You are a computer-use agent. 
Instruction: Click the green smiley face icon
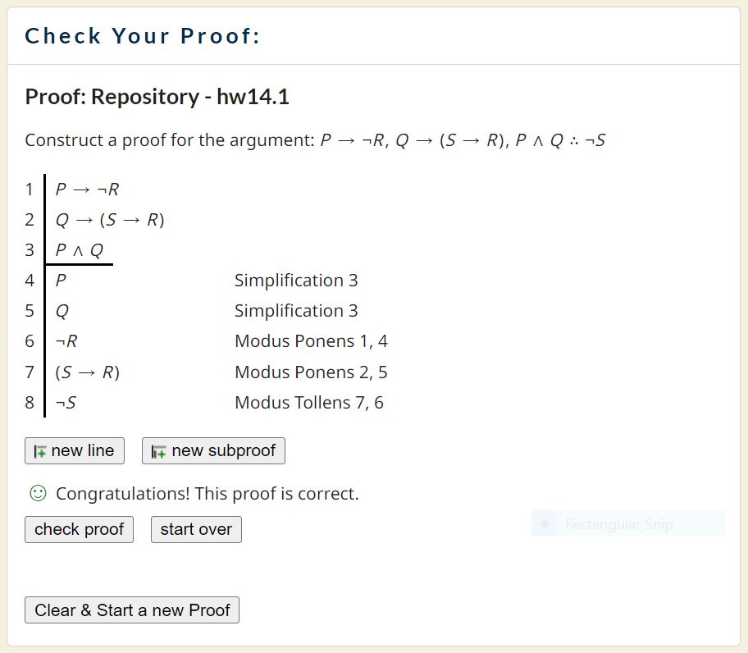point(37,493)
